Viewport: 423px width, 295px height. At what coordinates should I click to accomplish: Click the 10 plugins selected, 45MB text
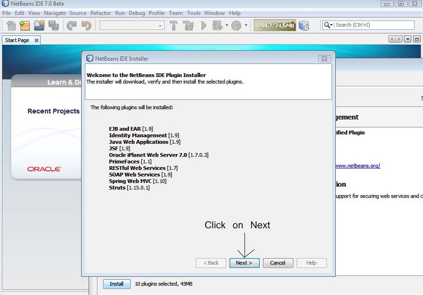(164, 284)
